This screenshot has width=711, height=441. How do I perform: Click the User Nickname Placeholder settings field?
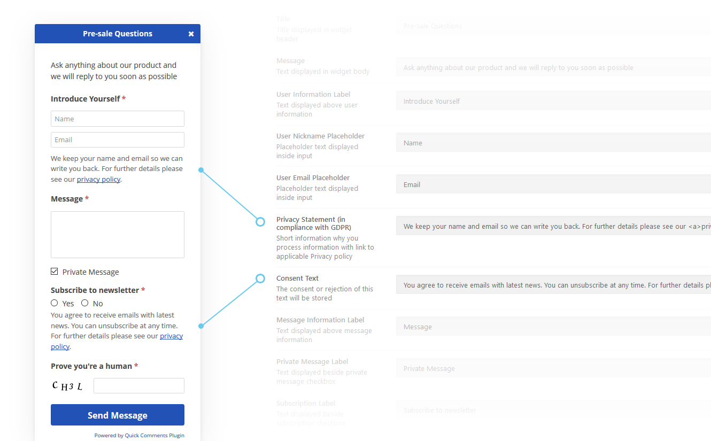coord(553,143)
